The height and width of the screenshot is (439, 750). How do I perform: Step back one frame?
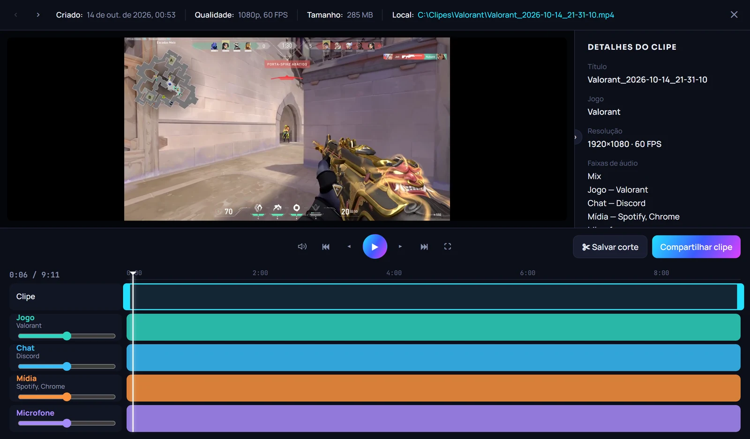coord(349,247)
